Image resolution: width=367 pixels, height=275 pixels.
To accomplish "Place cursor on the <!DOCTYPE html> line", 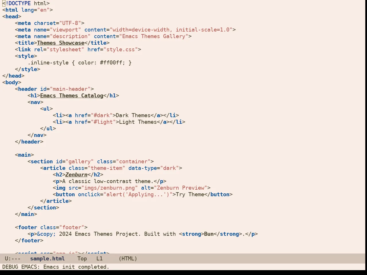I will [x=26, y=3].
